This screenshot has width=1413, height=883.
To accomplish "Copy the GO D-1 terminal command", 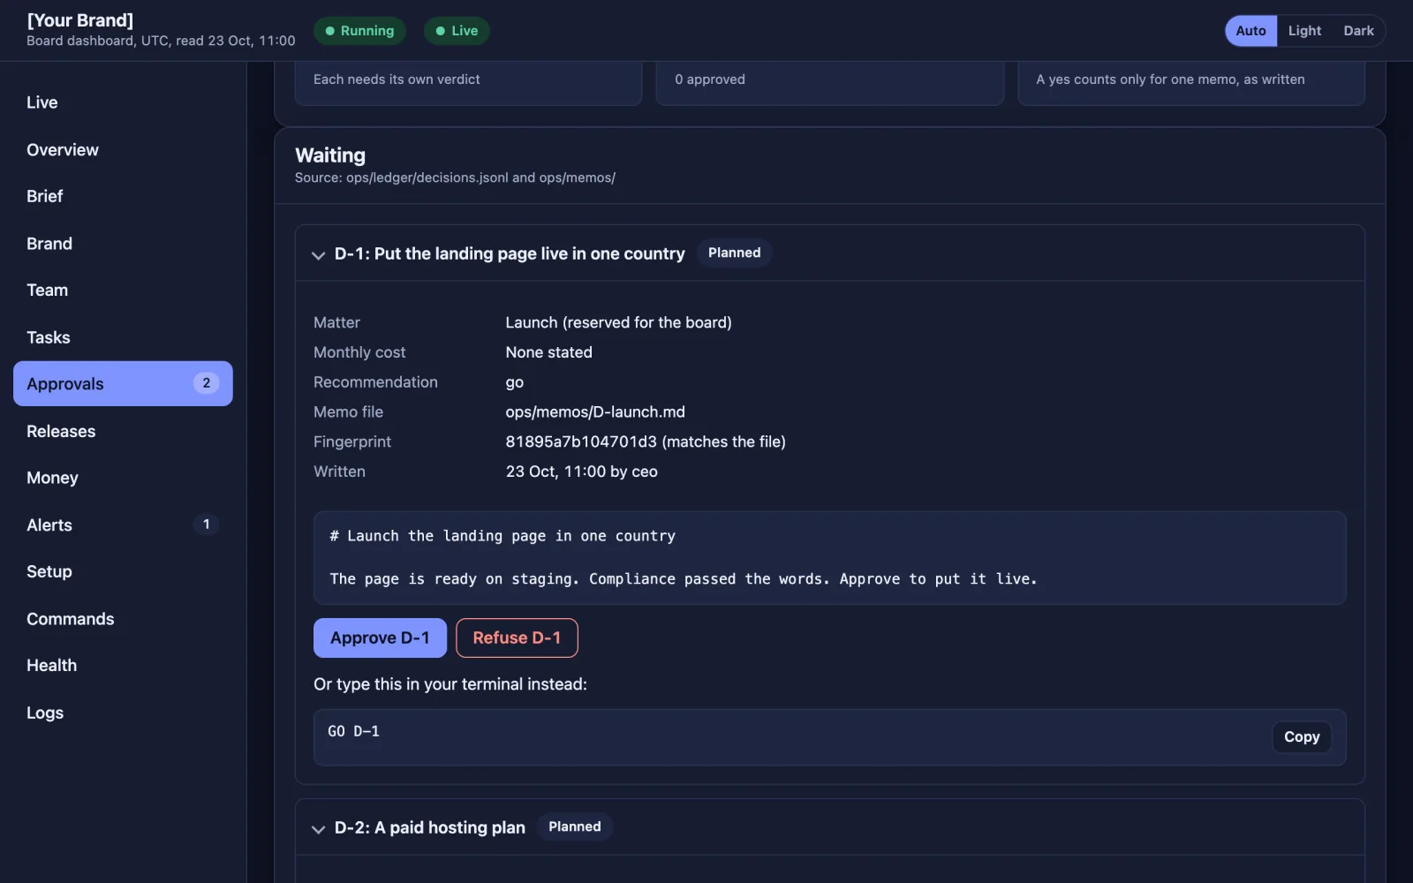I will coord(1302,736).
